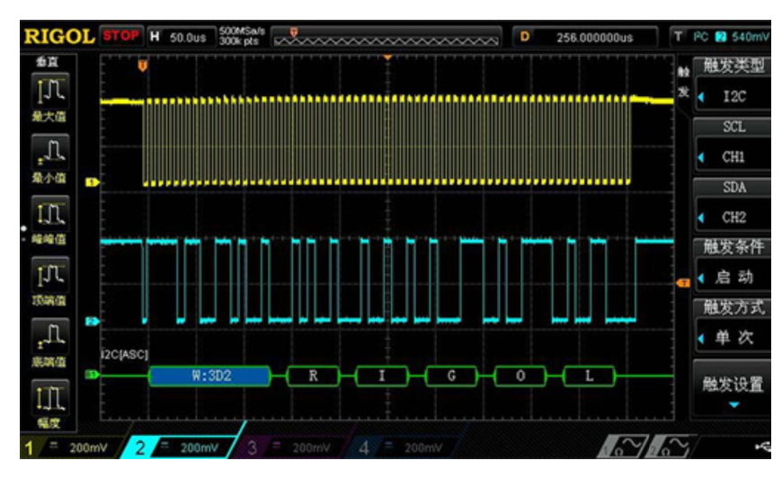
Task: Click the orange trigger position marker on the grid
Action: point(143,66)
